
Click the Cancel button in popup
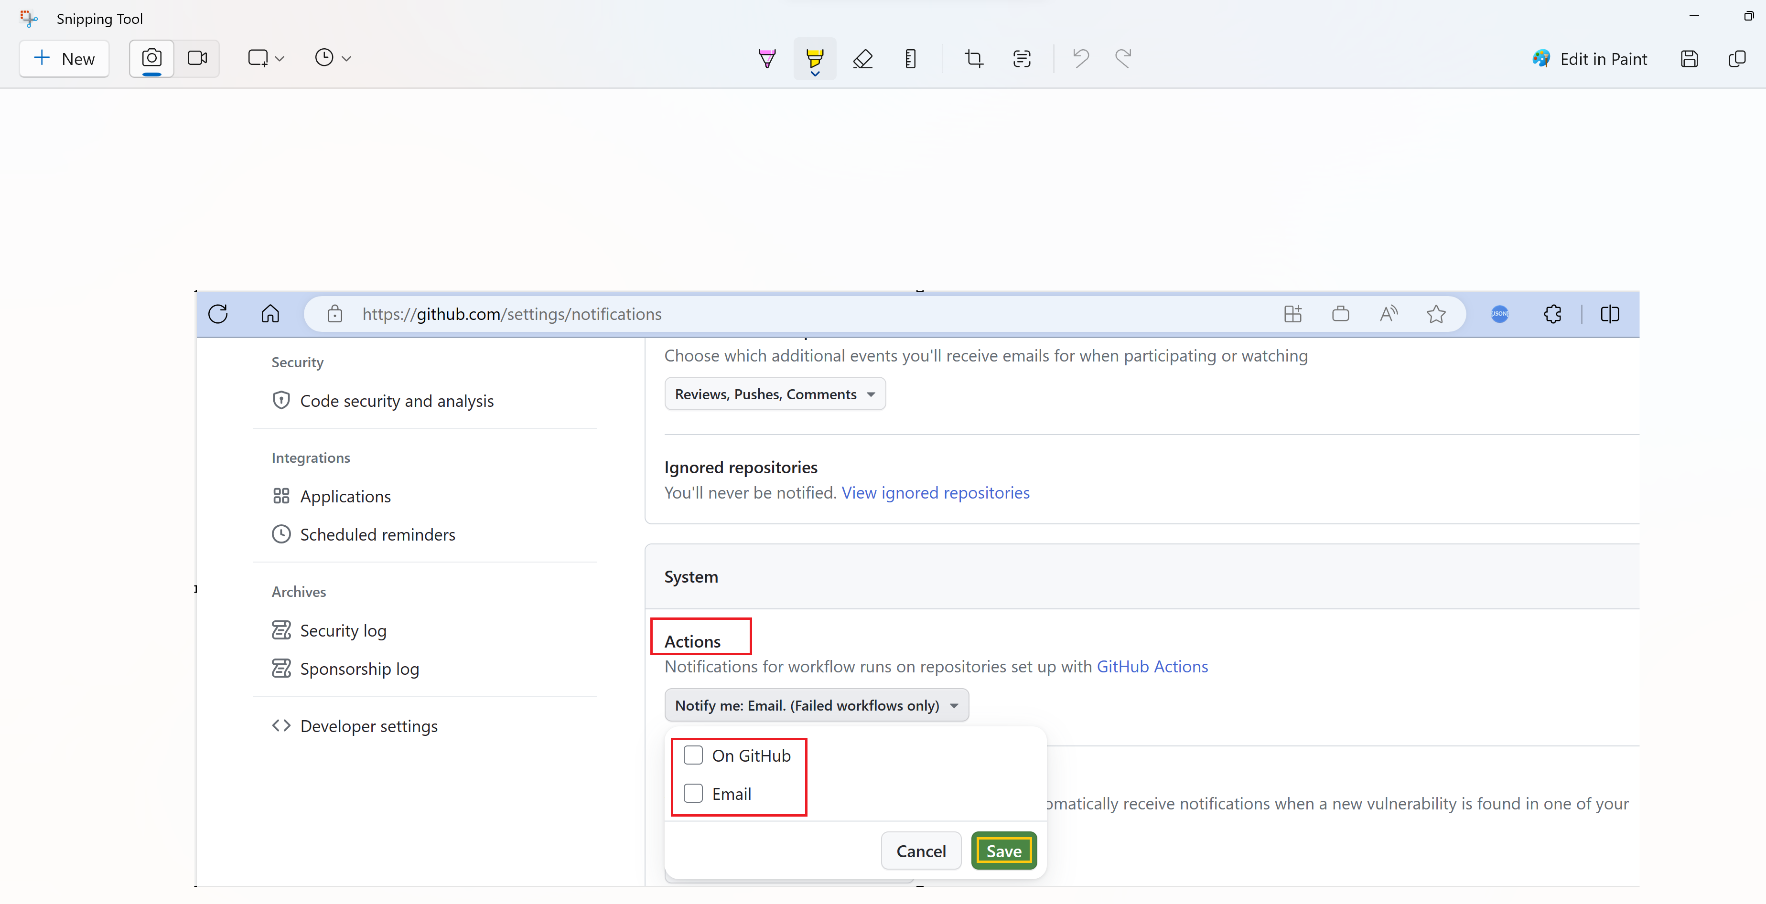(920, 851)
